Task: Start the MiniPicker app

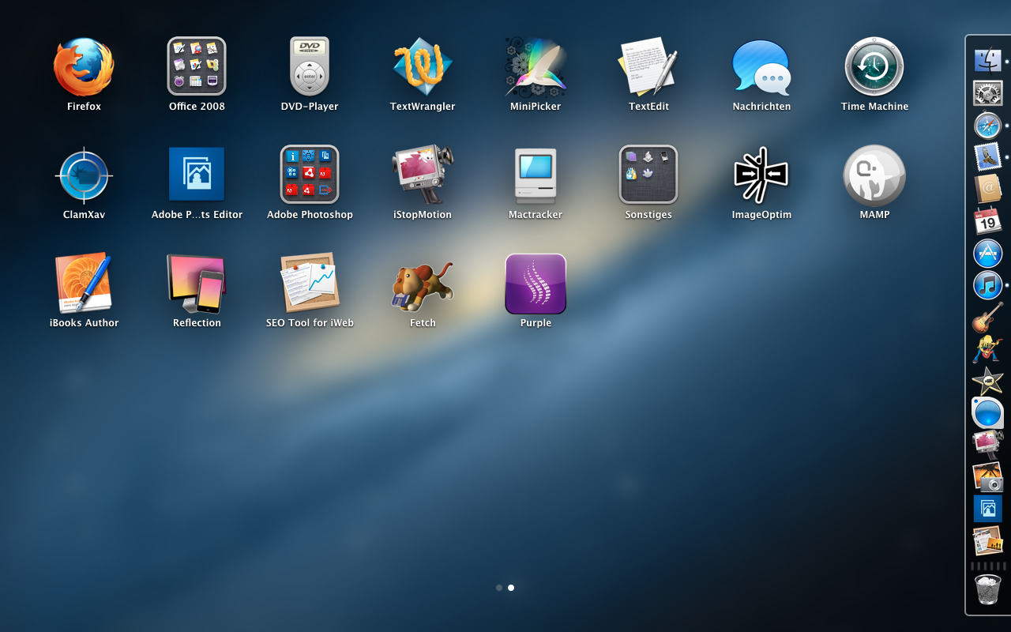Action: point(536,67)
